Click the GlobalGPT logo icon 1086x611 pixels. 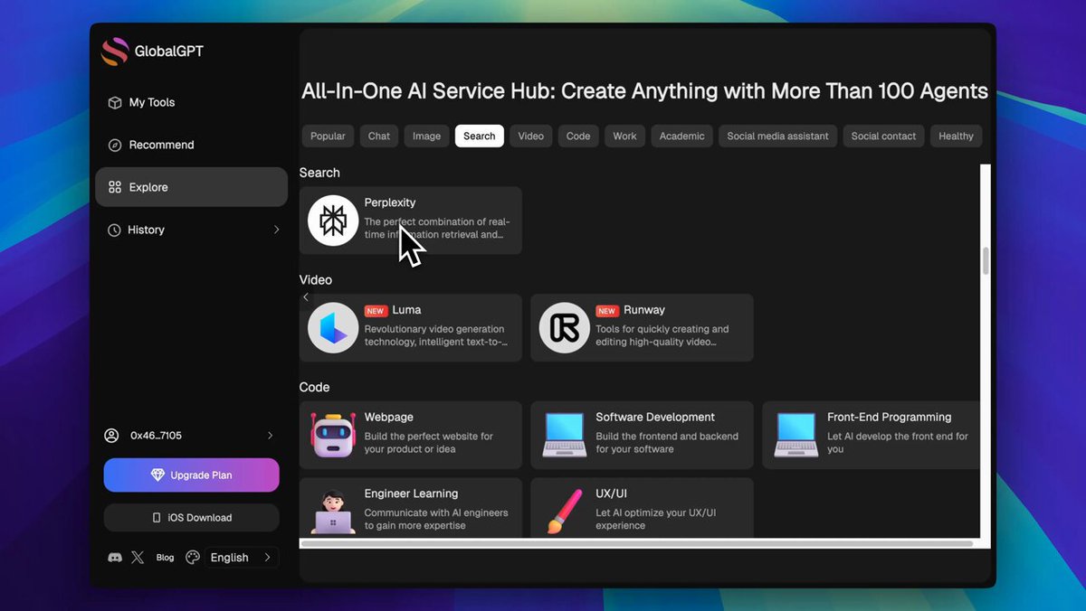115,52
